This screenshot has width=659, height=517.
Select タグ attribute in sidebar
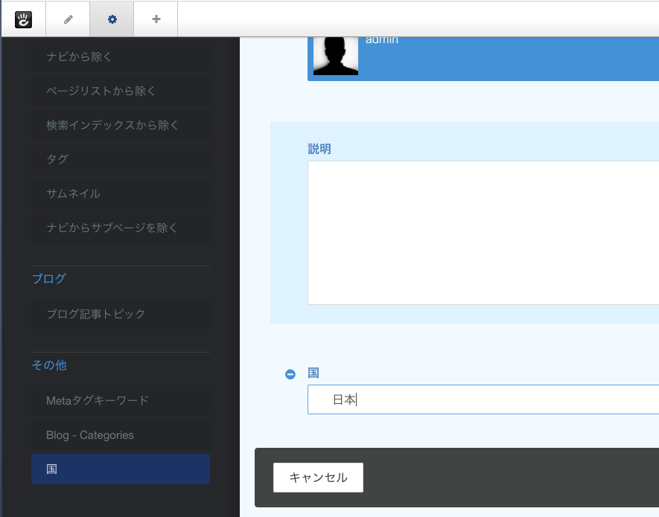(121, 159)
